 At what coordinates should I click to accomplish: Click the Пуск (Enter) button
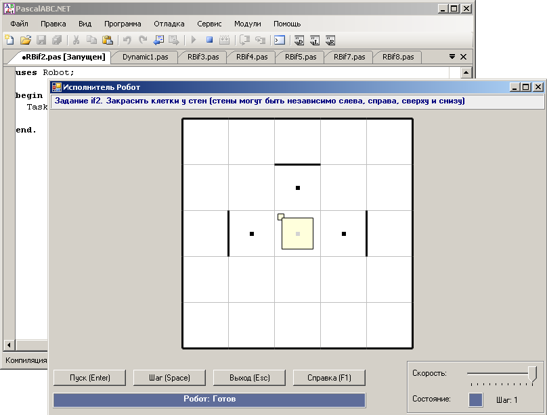point(89,378)
